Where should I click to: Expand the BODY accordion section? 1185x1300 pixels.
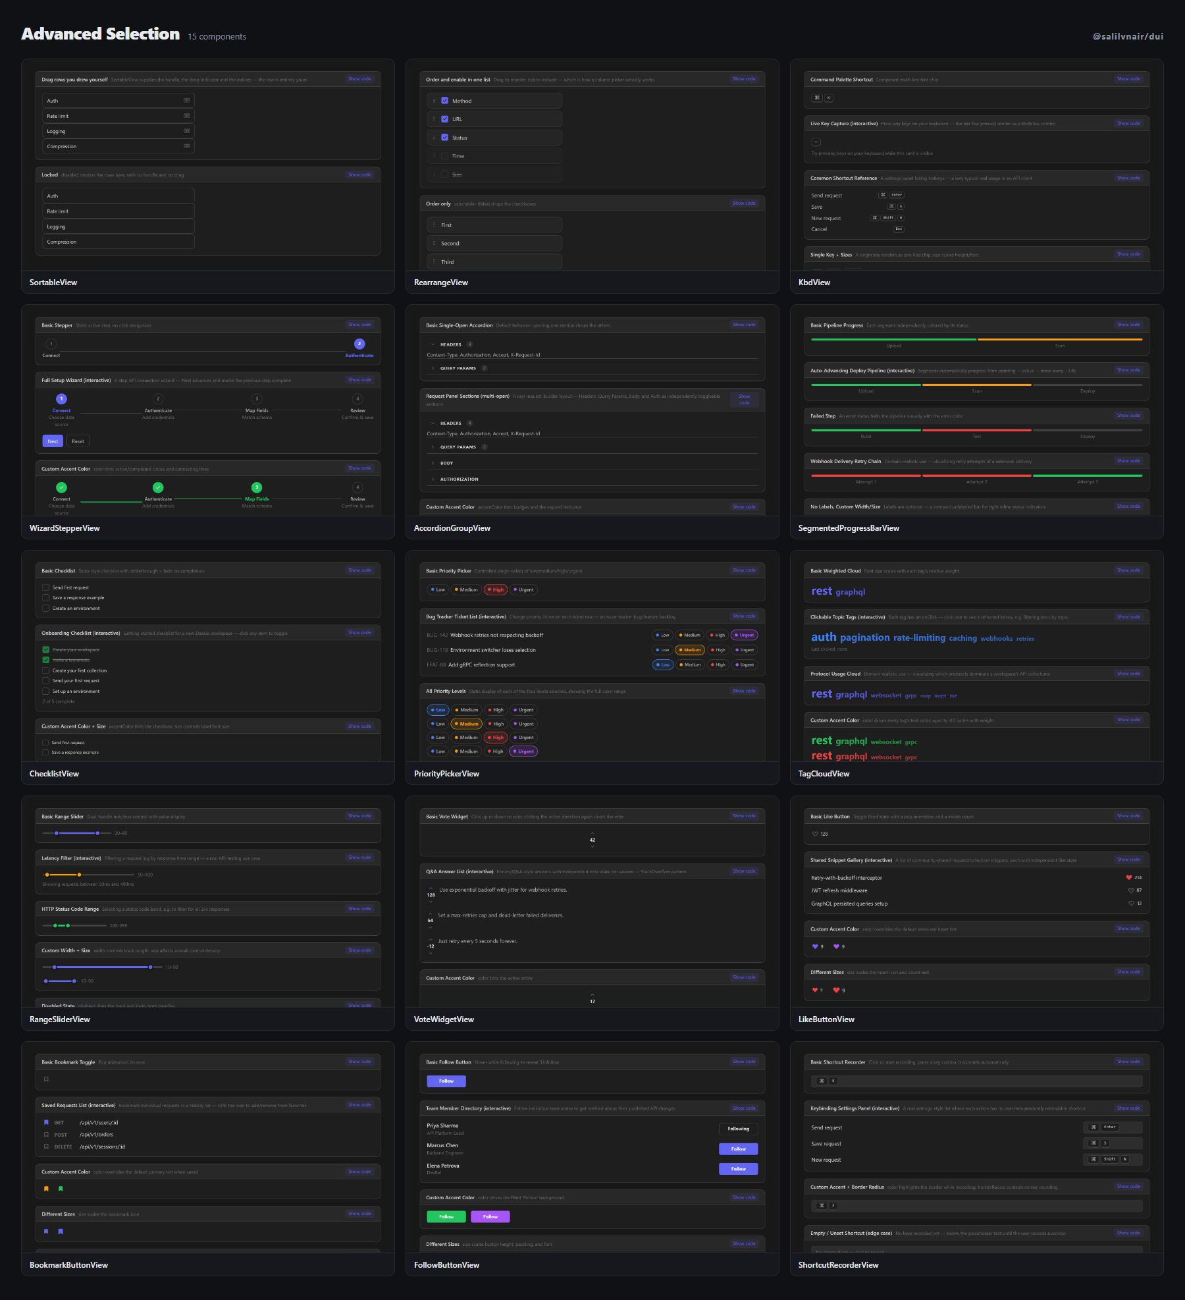(x=592, y=463)
